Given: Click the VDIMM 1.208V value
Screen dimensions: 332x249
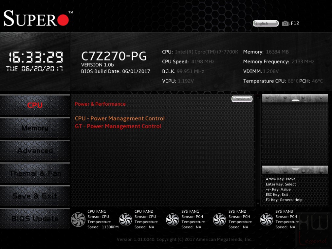Looking at the screenshot, I should pyautogui.click(x=271, y=71).
